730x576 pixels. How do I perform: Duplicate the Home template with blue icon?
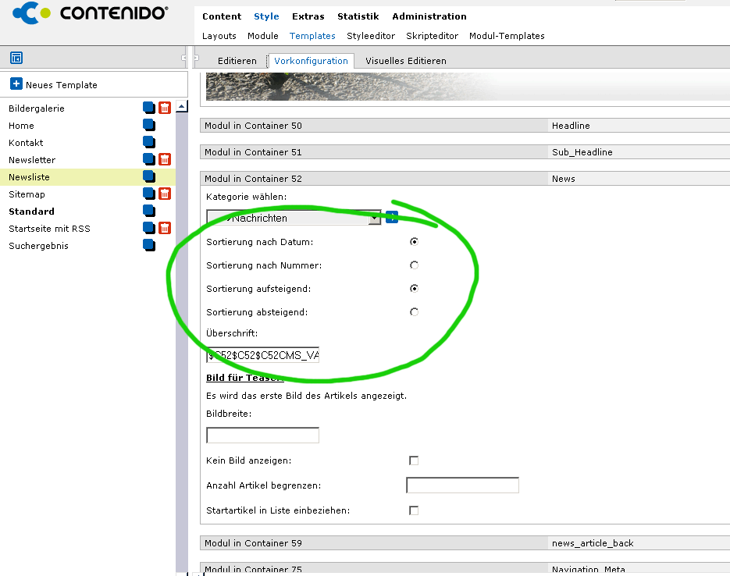(x=149, y=125)
